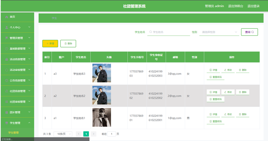This screenshot has width=268, height=141.
Task: Focus the 学生姓名 search input
Action: click(168, 32)
